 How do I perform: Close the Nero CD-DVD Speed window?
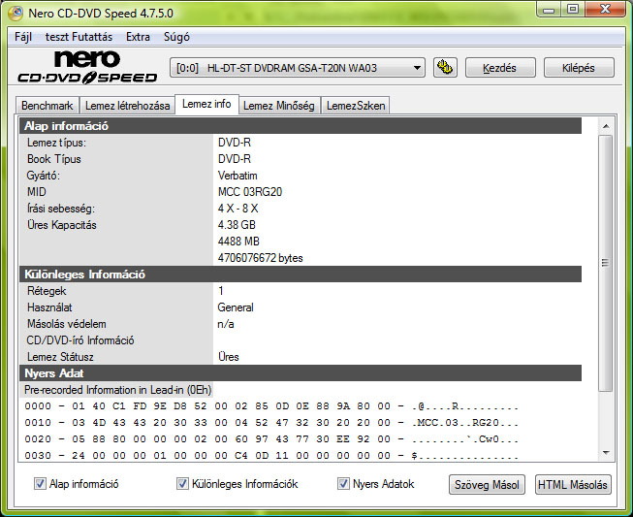click(x=605, y=10)
